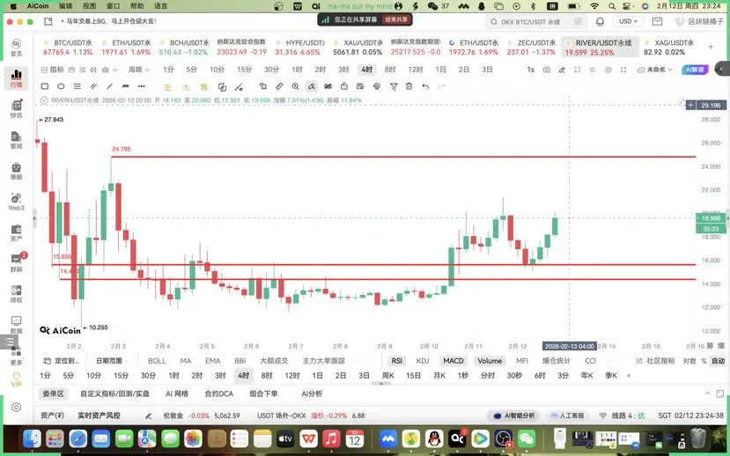
Task: Enable the EMA indicator
Action: click(x=213, y=361)
